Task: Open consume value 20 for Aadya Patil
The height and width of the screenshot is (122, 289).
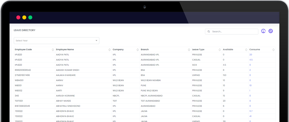Action: coord(251,55)
